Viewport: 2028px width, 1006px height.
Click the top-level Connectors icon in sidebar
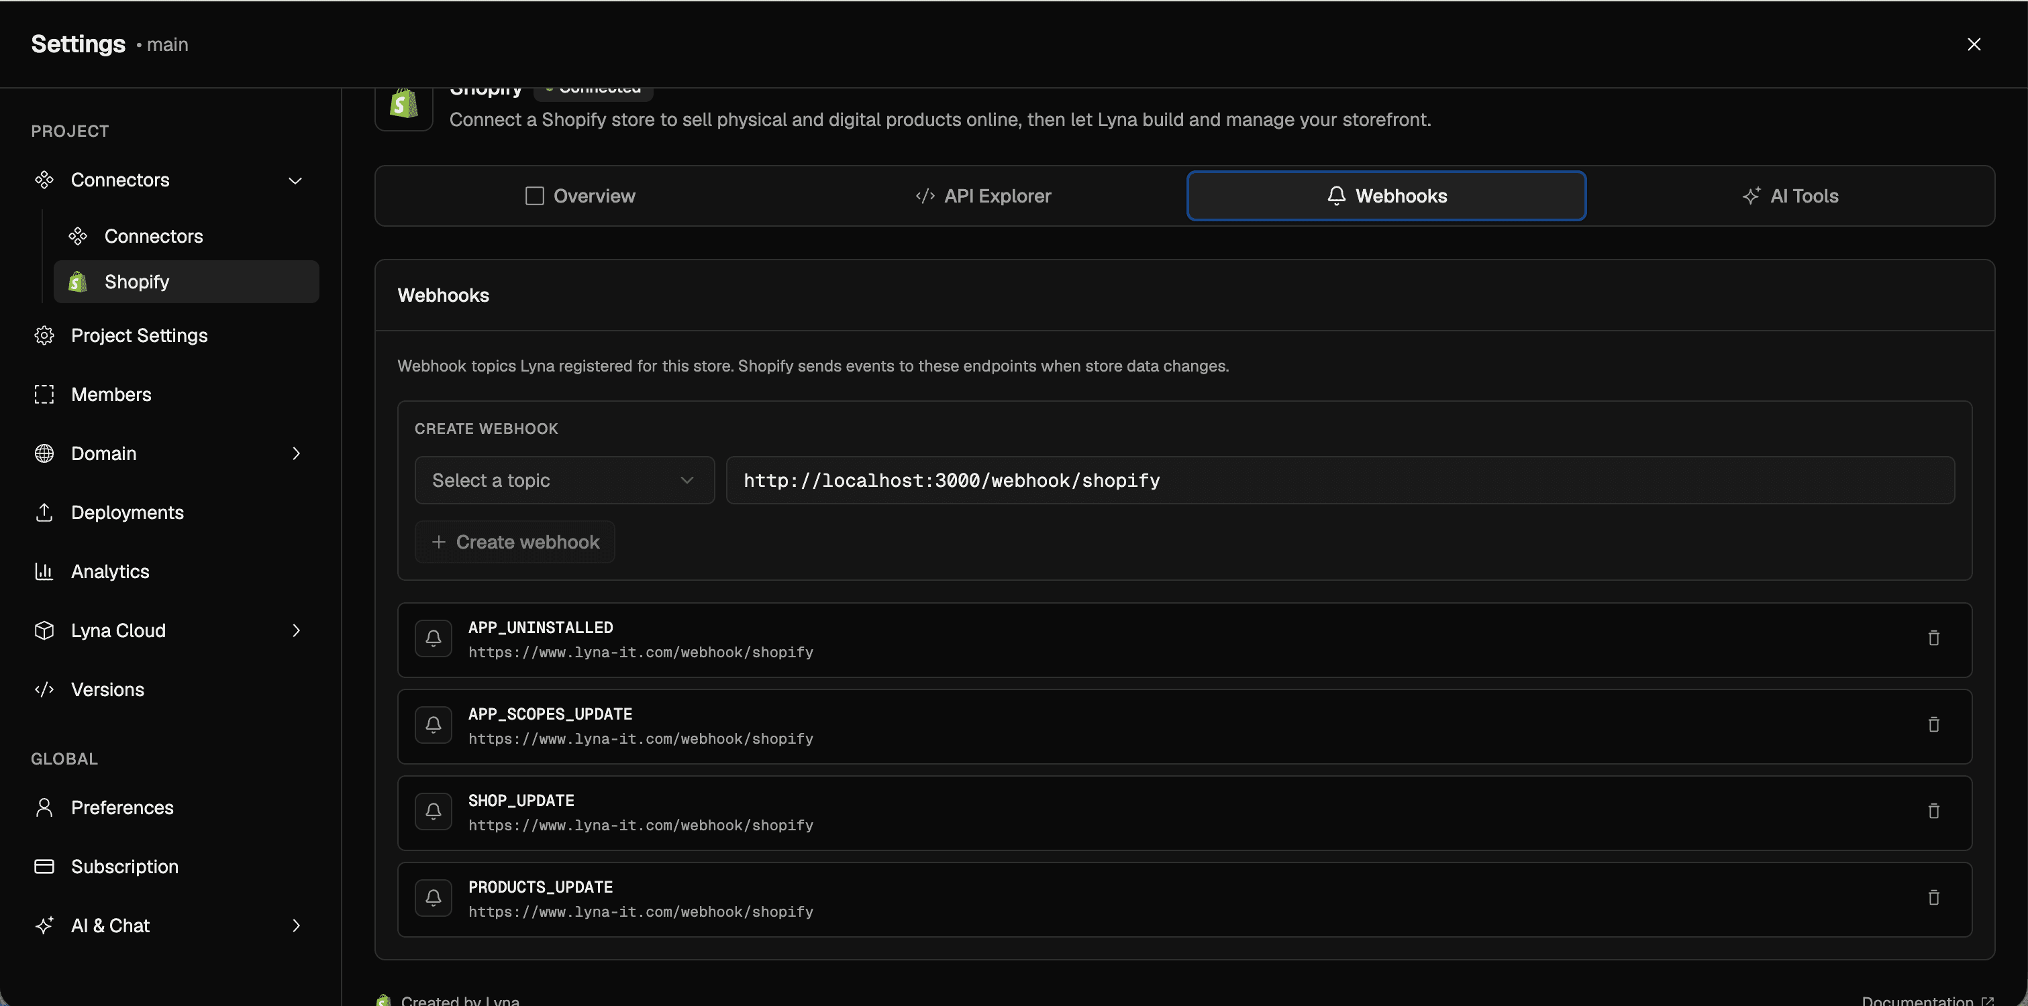pos(44,180)
